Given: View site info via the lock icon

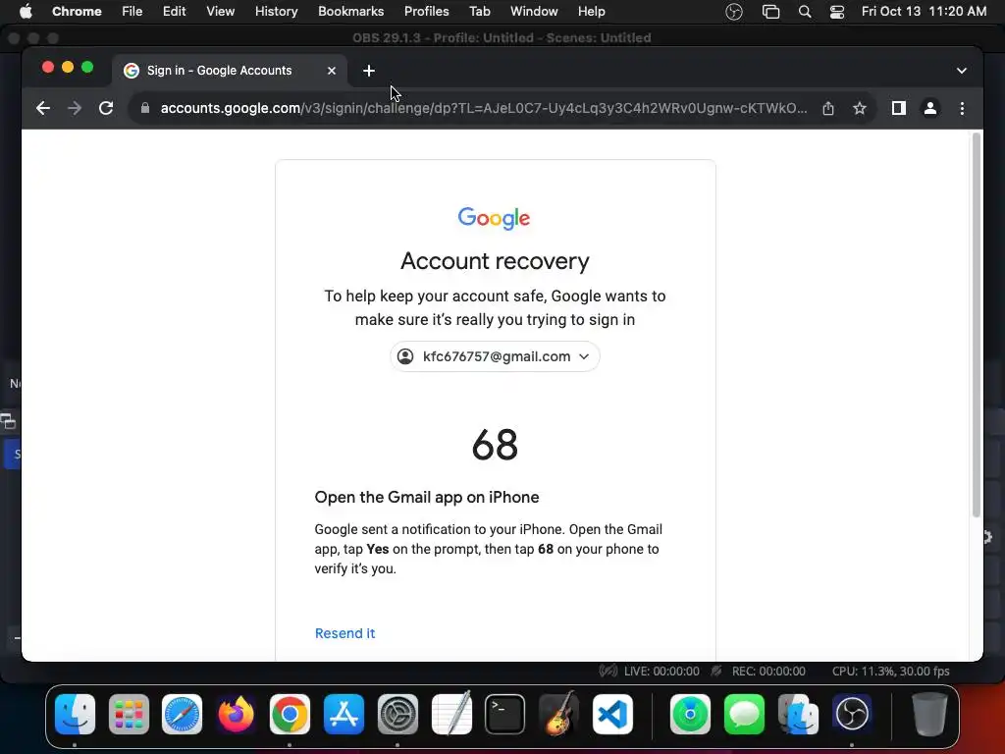Looking at the screenshot, I should pyautogui.click(x=145, y=108).
